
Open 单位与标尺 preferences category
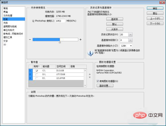coord(9,30)
